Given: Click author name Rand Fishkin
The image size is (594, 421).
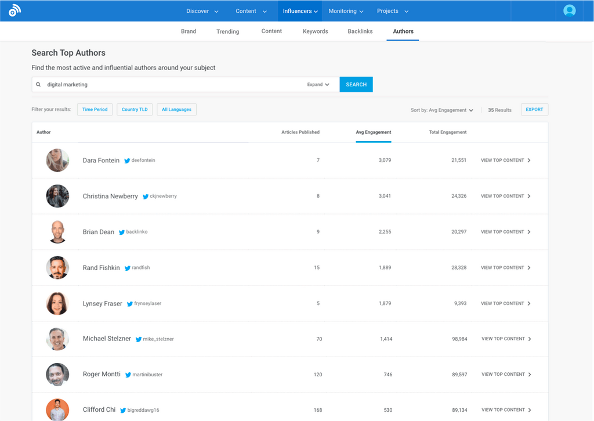Looking at the screenshot, I should click(101, 268).
